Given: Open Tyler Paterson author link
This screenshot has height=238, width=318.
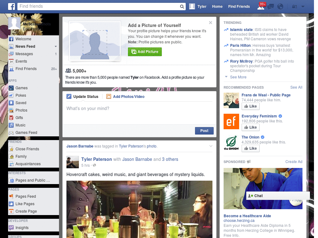Looking at the screenshot, I should (x=97, y=159).
